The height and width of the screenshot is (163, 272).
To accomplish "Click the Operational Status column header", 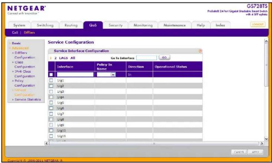I will [178, 67].
